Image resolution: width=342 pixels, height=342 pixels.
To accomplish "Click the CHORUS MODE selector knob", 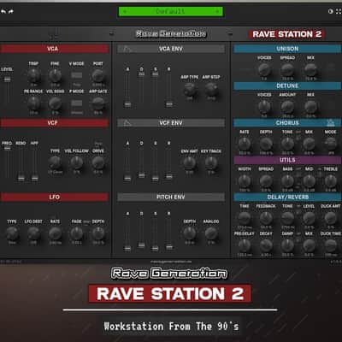I will pos(331,144).
